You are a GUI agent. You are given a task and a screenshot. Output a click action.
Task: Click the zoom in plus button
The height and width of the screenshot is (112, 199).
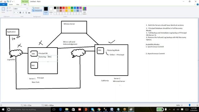coord(197,105)
